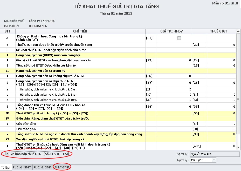241x171 pixels.
Task: Click 'Thuế GTGT còn được khấu trừ kỳ trước chuyển sang'
Action: [x=54, y=45]
